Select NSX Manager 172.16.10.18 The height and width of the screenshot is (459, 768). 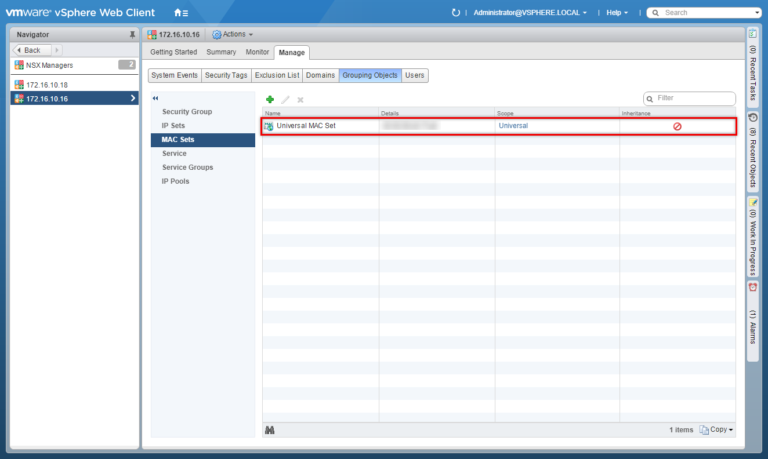(47, 85)
